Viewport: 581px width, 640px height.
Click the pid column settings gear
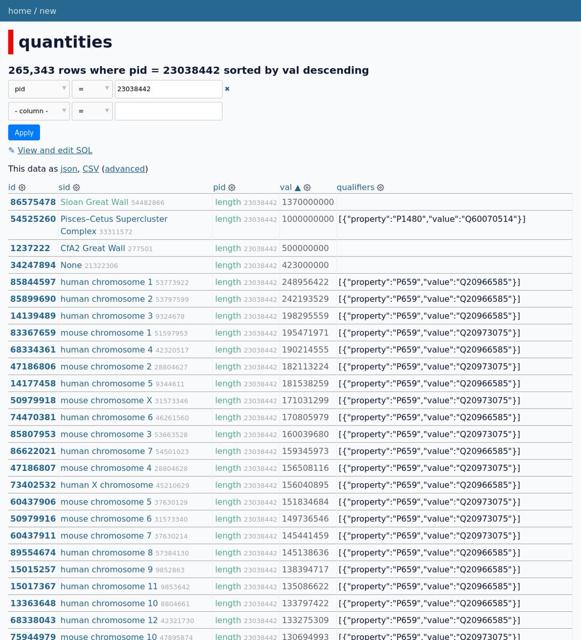(x=232, y=188)
